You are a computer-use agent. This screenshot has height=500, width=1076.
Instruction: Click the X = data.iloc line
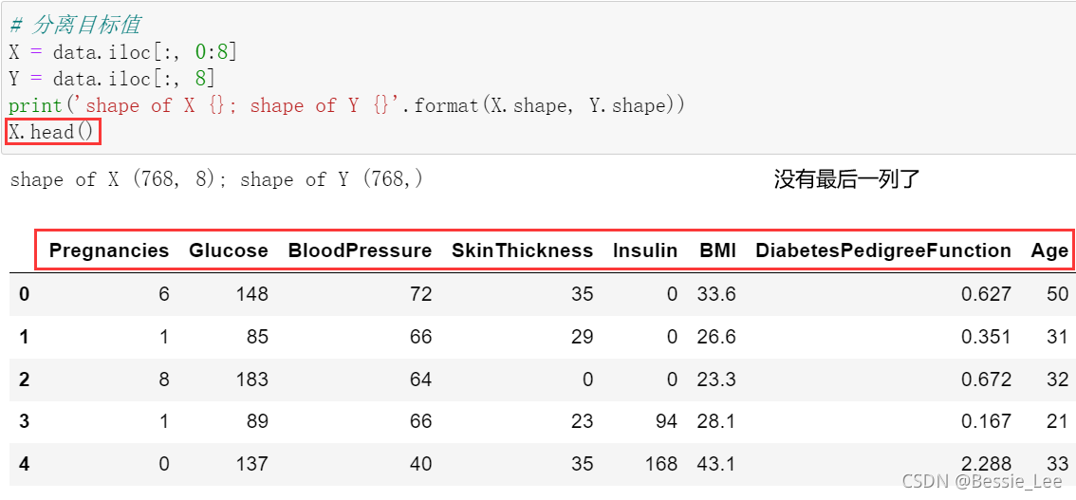point(122,52)
